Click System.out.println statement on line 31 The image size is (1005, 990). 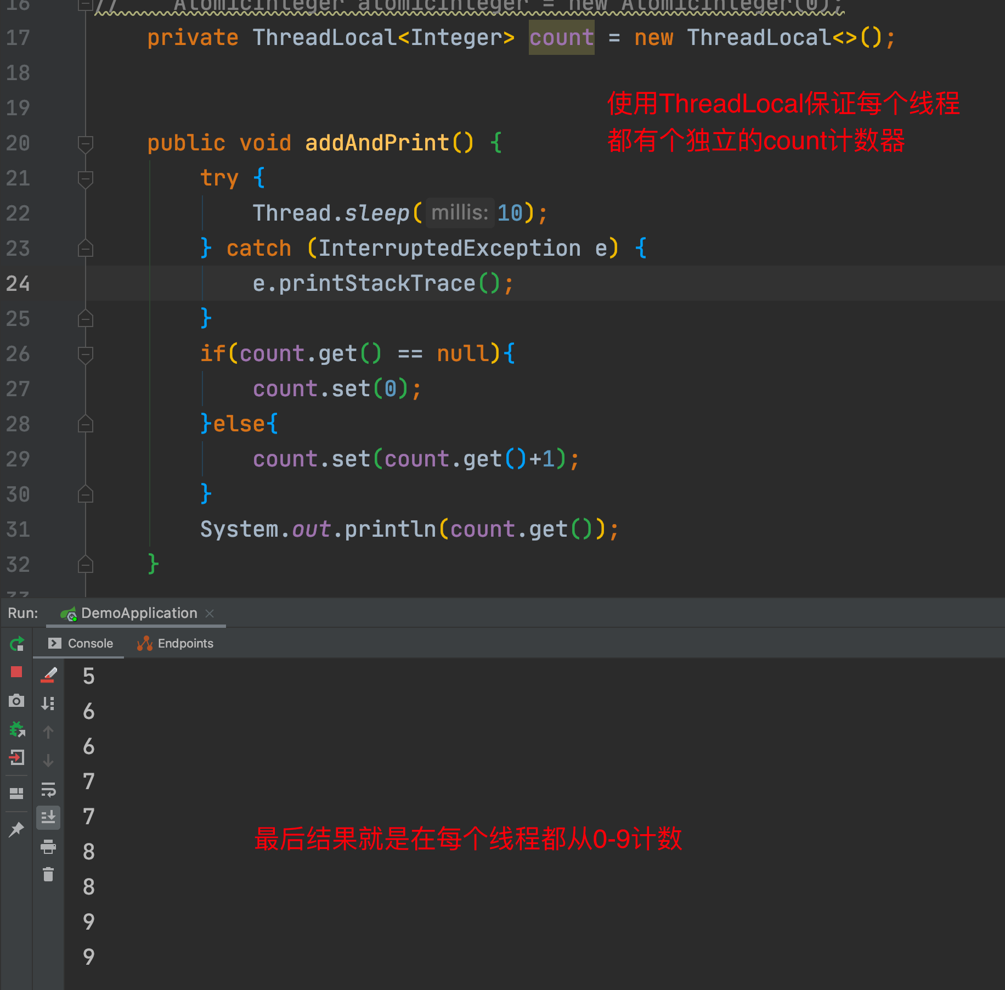[409, 529]
